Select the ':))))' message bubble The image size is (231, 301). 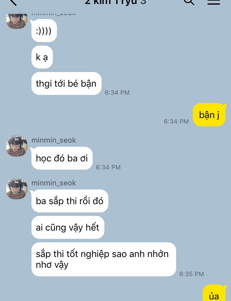pyautogui.click(x=44, y=31)
